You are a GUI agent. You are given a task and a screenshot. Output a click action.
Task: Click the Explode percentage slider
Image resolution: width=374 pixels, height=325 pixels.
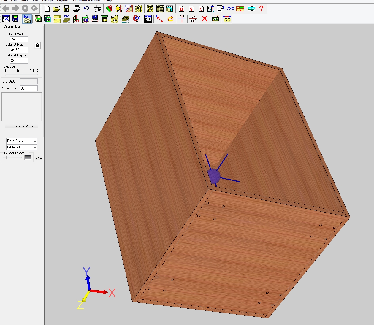coord(21,75)
